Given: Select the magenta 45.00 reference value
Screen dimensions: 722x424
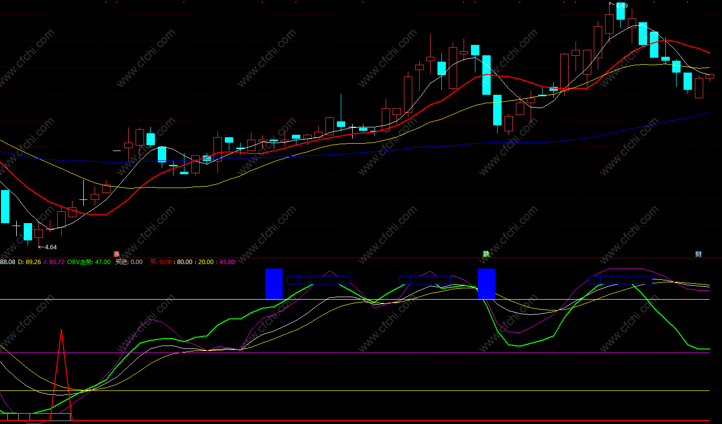Looking at the screenshot, I should coord(227,262).
